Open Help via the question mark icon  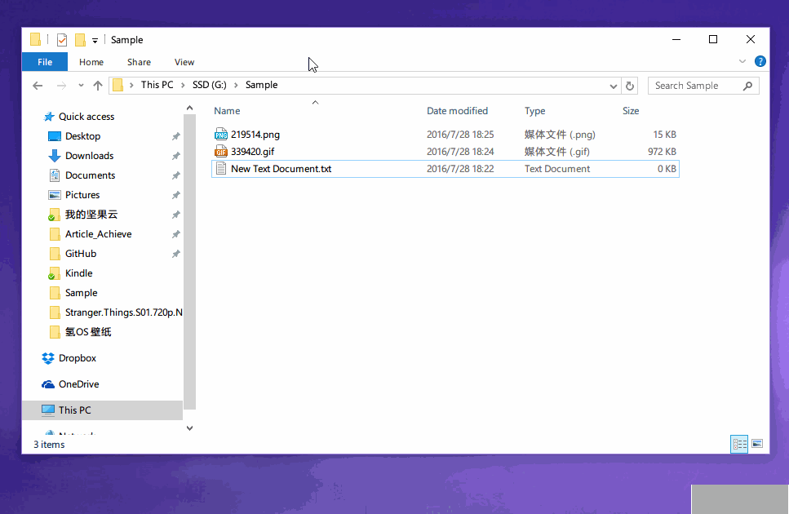coord(760,61)
